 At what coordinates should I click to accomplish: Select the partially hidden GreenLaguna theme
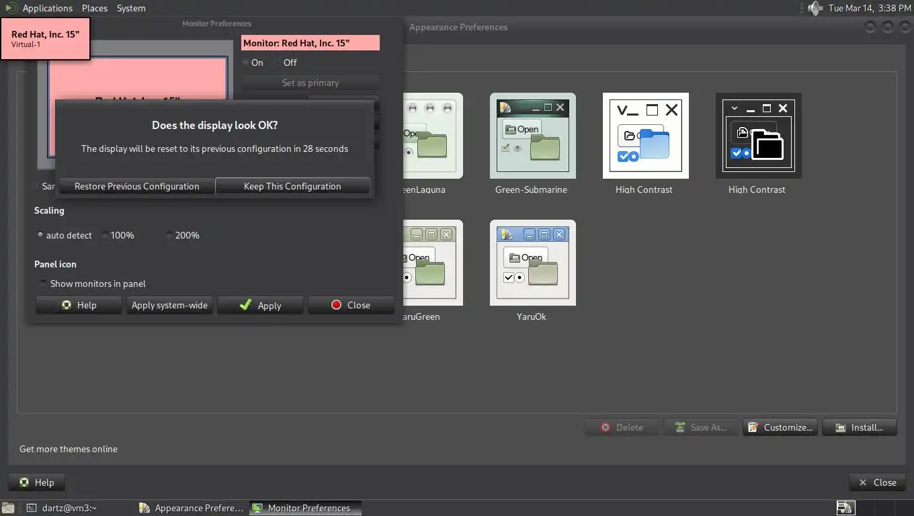433,135
